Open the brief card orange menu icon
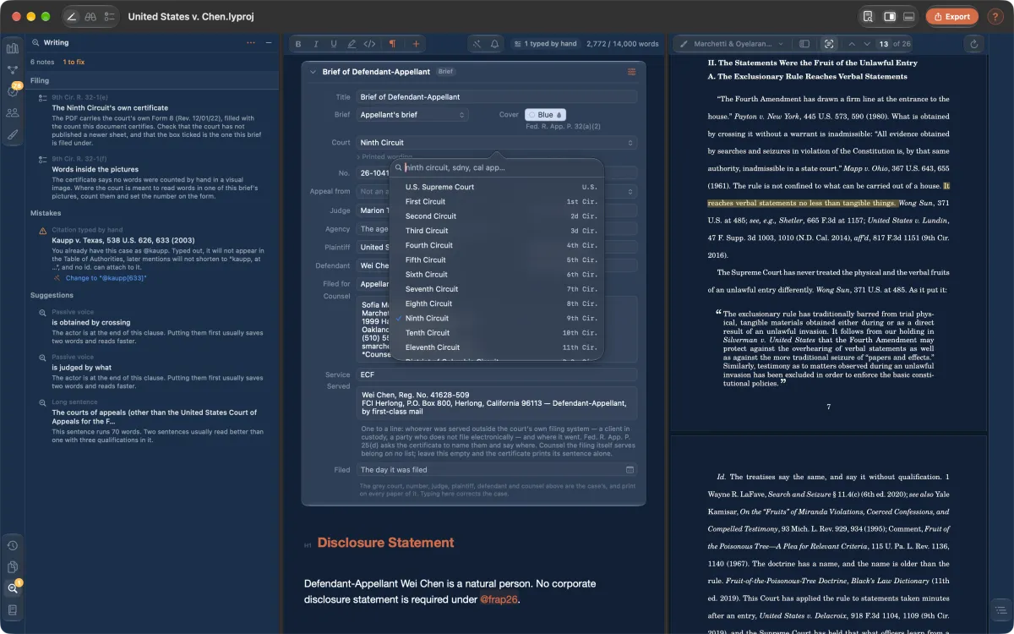 coord(631,72)
